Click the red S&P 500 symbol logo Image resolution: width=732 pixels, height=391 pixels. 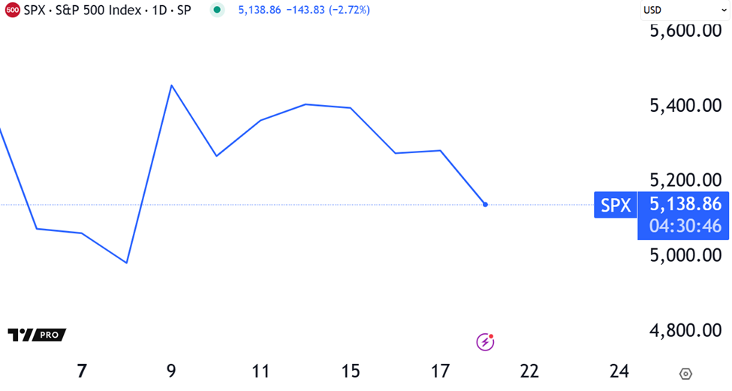point(12,11)
